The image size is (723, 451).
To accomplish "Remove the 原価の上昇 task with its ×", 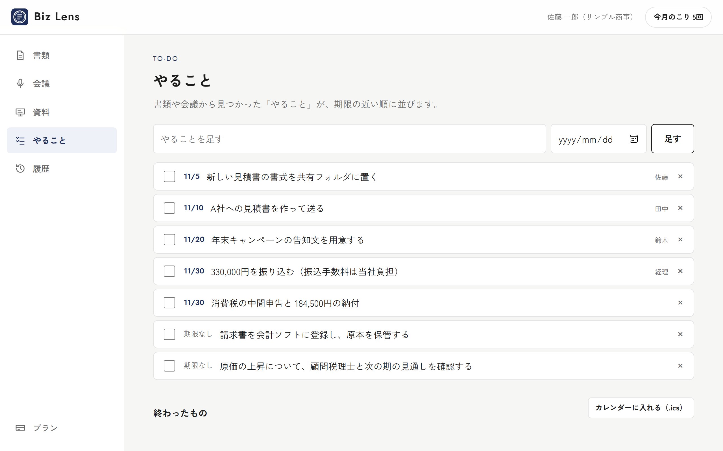I will (680, 366).
